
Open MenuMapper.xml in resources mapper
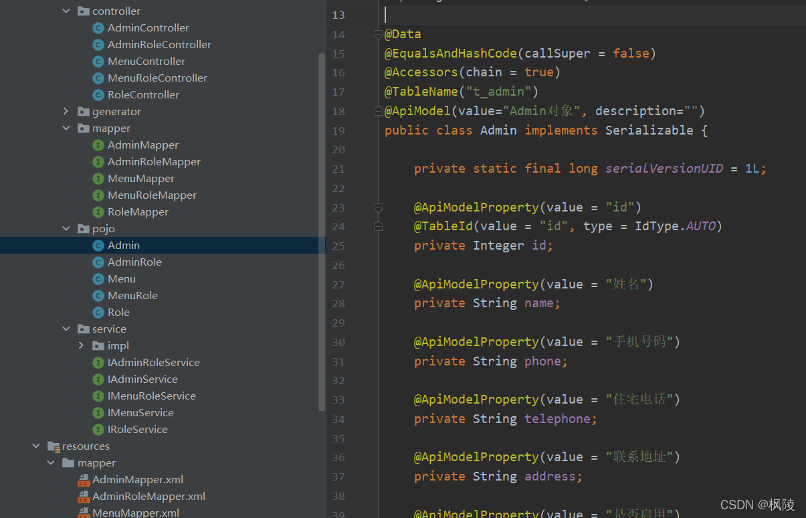tap(136, 512)
